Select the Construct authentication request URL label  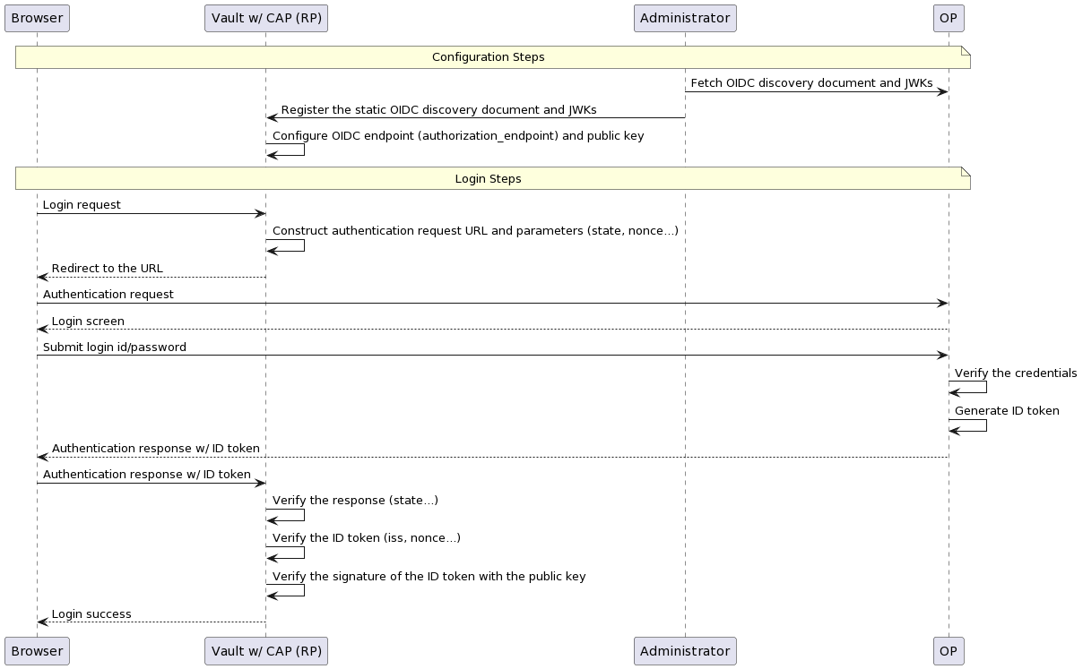475,231
